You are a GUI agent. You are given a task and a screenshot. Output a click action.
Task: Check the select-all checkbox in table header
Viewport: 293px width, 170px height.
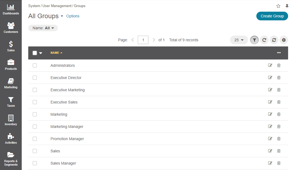pos(35,53)
